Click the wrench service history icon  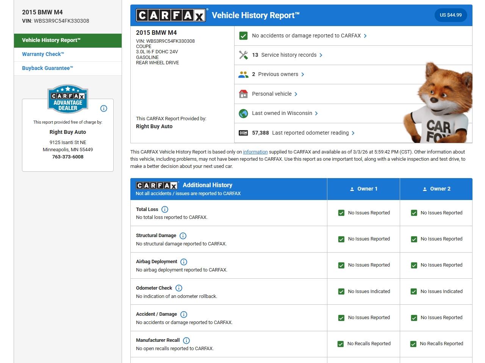(x=243, y=55)
